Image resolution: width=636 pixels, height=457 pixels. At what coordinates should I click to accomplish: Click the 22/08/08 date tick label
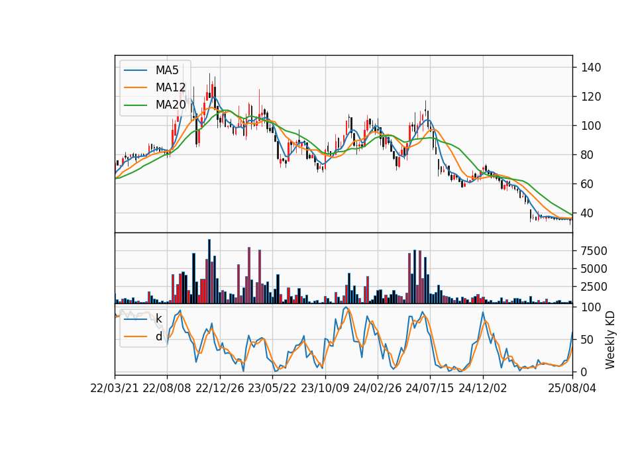[167, 388]
